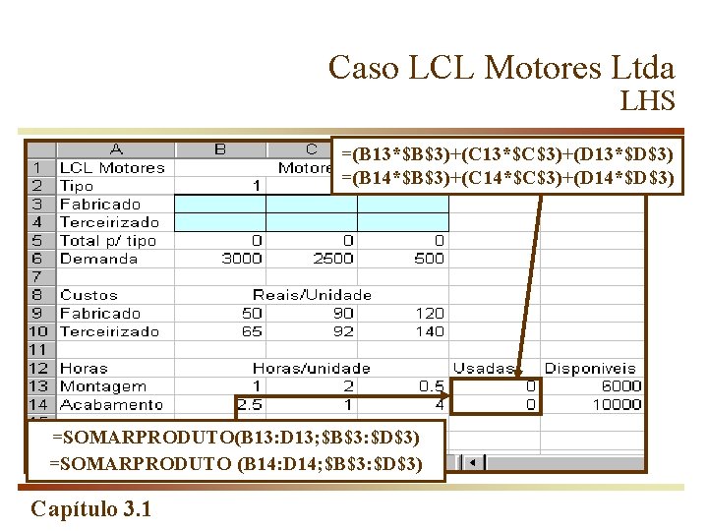Image resolution: width=708 pixels, height=531 pixels.
Task: Select the Tipo value 1 cell
Action: [x=220, y=186]
